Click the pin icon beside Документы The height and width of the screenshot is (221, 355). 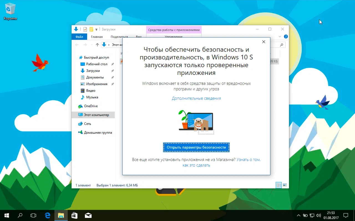113,77
